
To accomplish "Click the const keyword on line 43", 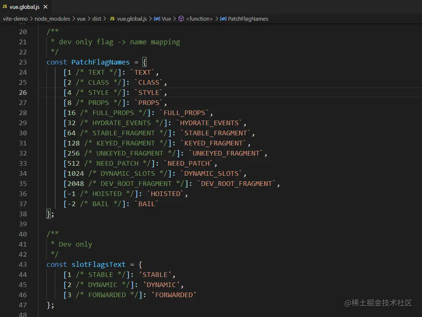I will [x=57, y=265].
